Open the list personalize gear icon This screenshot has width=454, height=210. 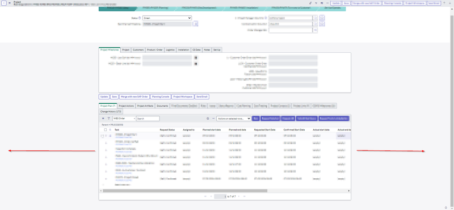(x=208, y=119)
